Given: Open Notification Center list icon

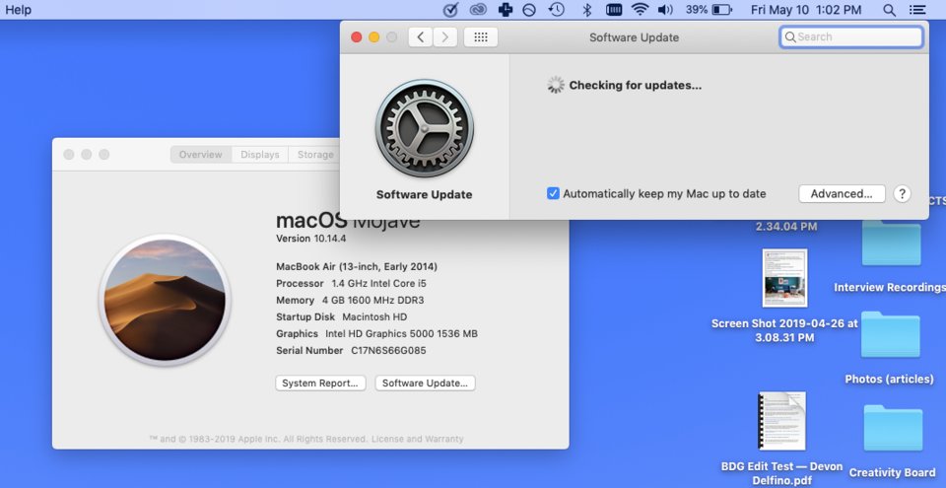Looking at the screenshot, I should coord(917,10).
